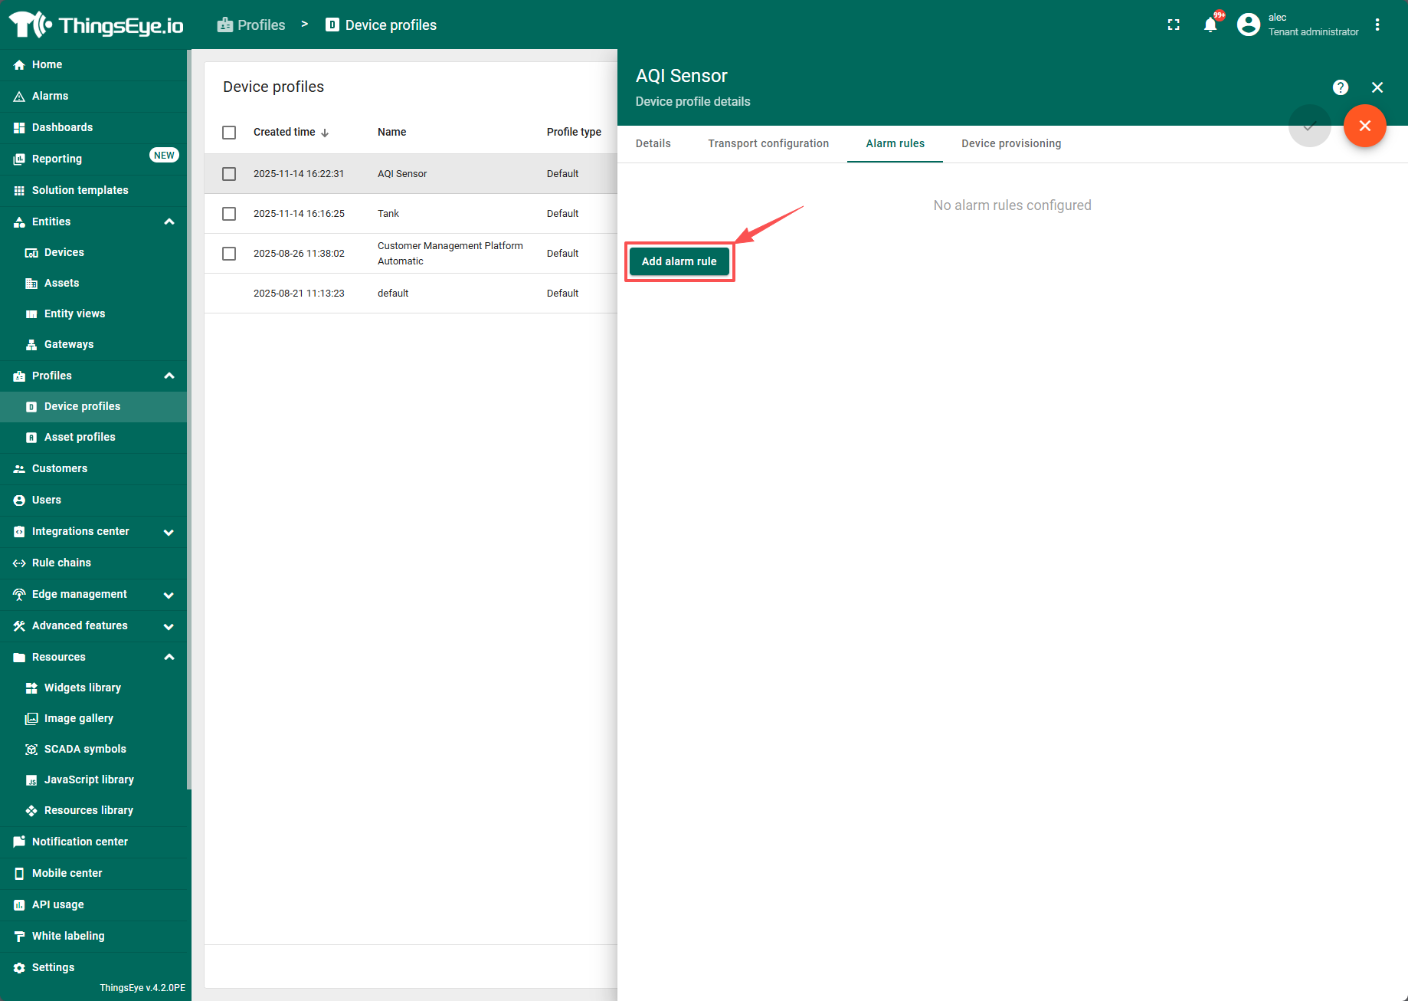1408x1001 pixels.
Task: Open Rule chains from sidebar
Action: [61, 563]
